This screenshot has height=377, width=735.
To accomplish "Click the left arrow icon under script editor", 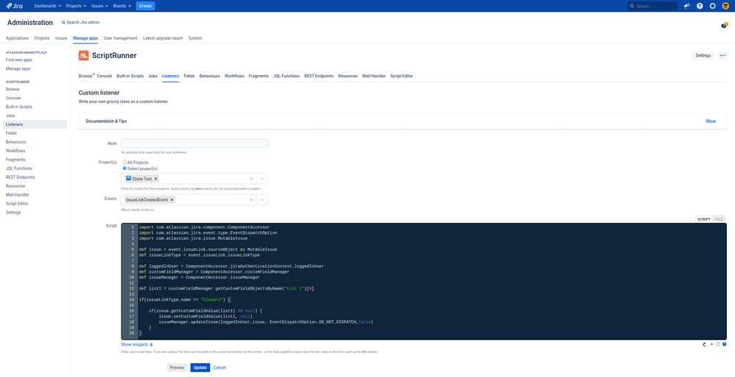I will 712,344.
